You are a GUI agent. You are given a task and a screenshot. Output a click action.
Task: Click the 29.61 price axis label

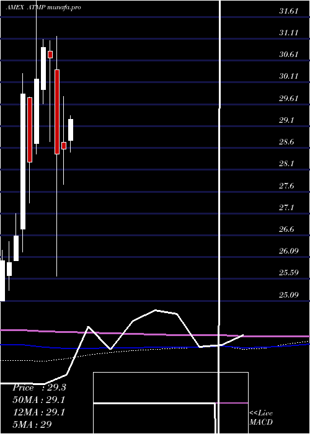pyautogui.click(x=289, y=99)
